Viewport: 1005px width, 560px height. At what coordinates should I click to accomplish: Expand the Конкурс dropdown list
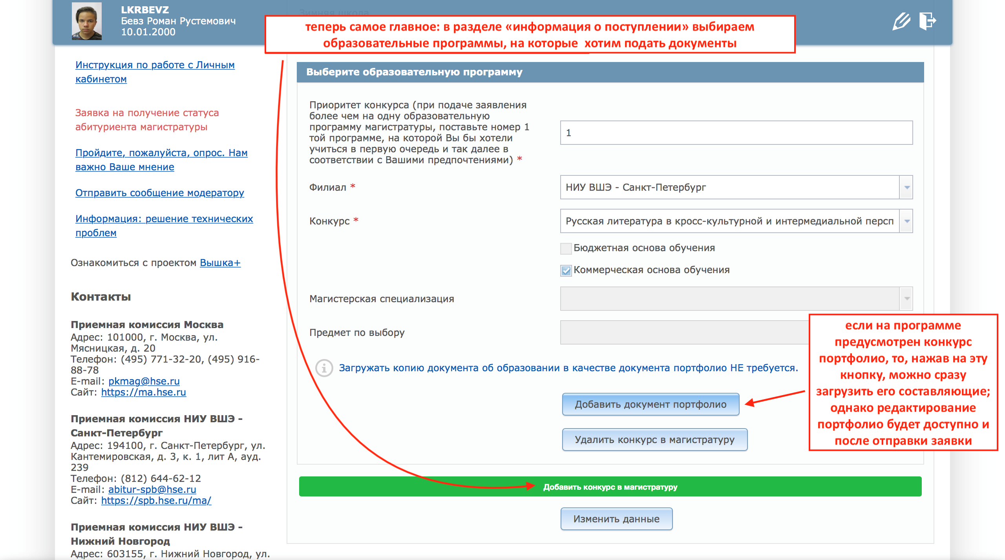click(906, 221)
